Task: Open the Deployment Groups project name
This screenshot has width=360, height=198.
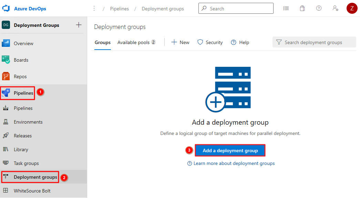Action: tap(37, 25)
